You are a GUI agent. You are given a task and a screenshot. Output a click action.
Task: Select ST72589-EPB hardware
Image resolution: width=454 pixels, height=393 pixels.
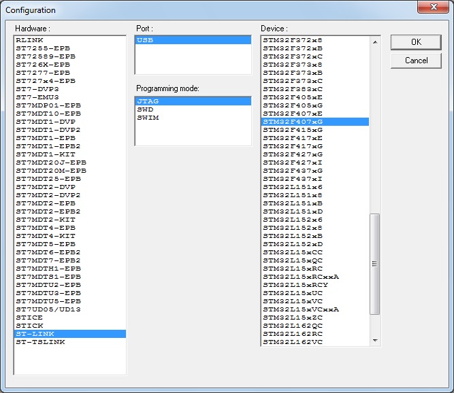coord(70,56)
